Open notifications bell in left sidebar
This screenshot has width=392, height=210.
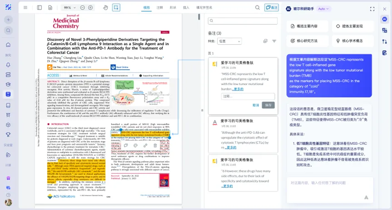[x=8, y=65]
